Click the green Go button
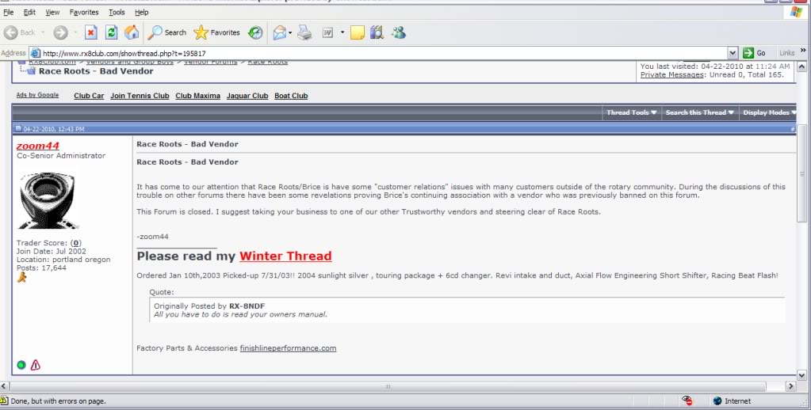 point(754,53)
